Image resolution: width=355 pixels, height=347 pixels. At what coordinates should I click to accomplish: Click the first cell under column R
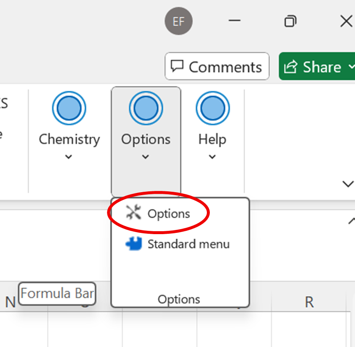[309, 323]
